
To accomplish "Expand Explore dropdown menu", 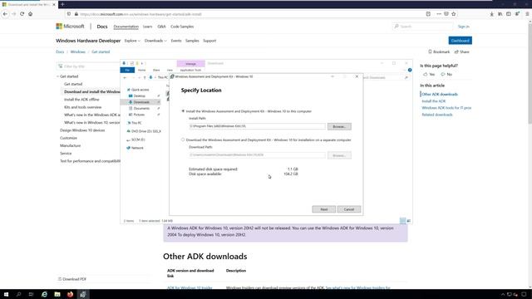I will click(x=132, y=41).
